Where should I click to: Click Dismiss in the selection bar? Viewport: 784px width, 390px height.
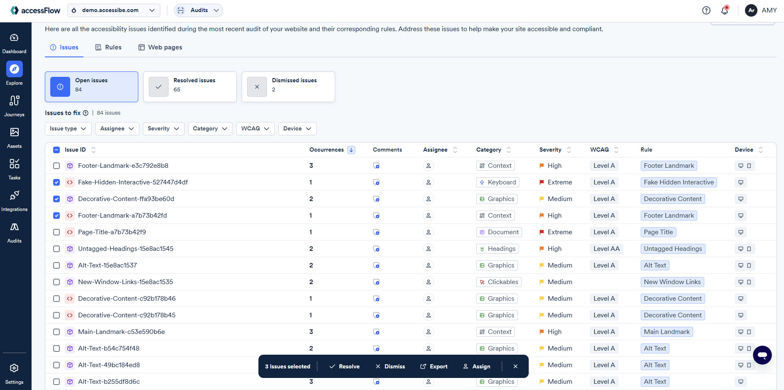[390, 366]
